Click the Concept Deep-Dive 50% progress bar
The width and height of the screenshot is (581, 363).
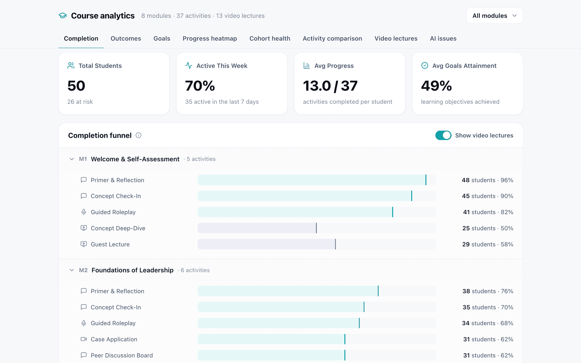[x=317, y=228]
